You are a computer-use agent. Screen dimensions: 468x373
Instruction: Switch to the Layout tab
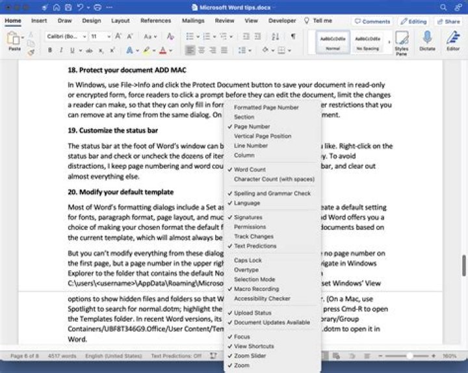120,21
